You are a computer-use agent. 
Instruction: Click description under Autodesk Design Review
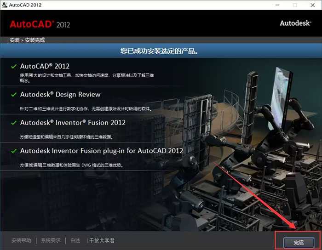point(86,109)
